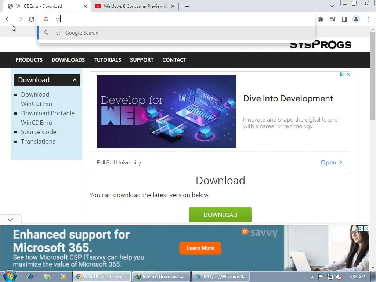This screenshot has width=376, height=282.
Task: Click the page vertical scrollbar thumb
Action: [x=373, y=76]
